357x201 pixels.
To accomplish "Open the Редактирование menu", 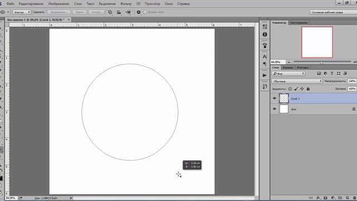I will (x=31, y=4).
